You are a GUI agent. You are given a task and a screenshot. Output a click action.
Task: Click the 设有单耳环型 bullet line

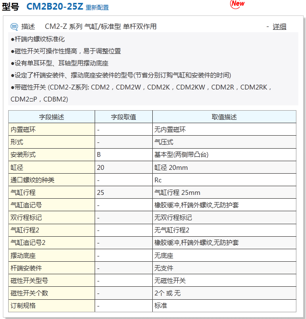point(60,63)
